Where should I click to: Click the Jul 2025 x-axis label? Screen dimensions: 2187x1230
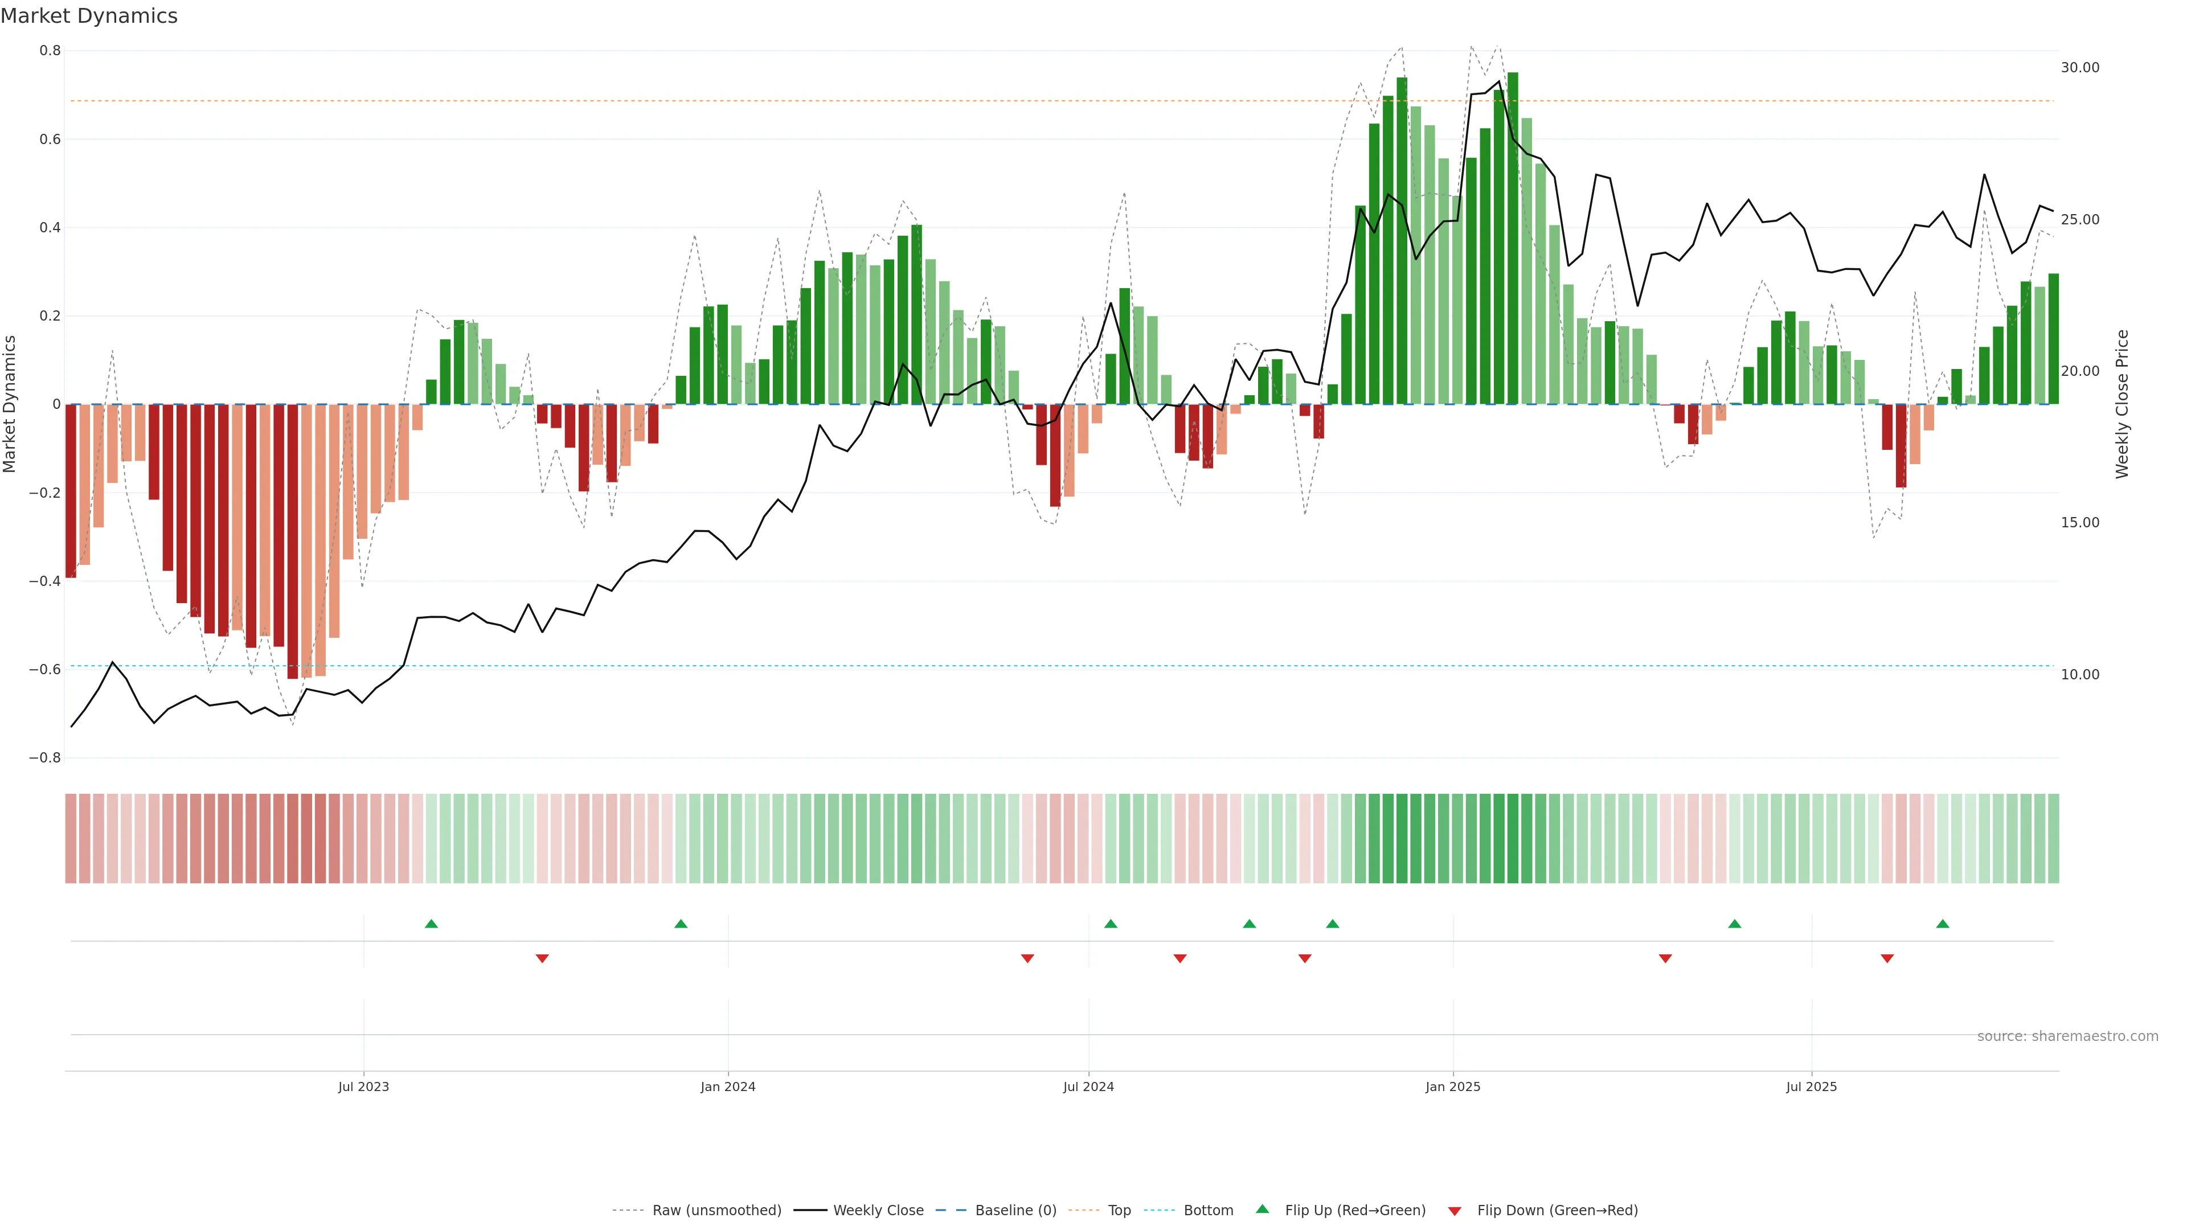tap(1811, 1086)
